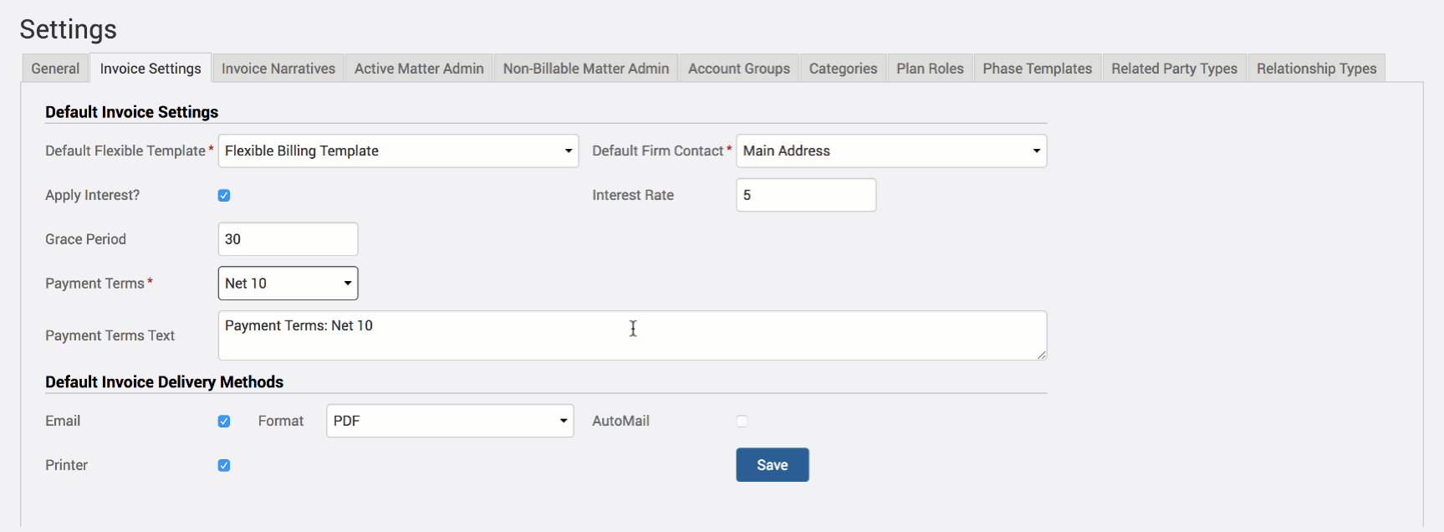Uncheck the Apply Interest checkbox

(224, 196)
